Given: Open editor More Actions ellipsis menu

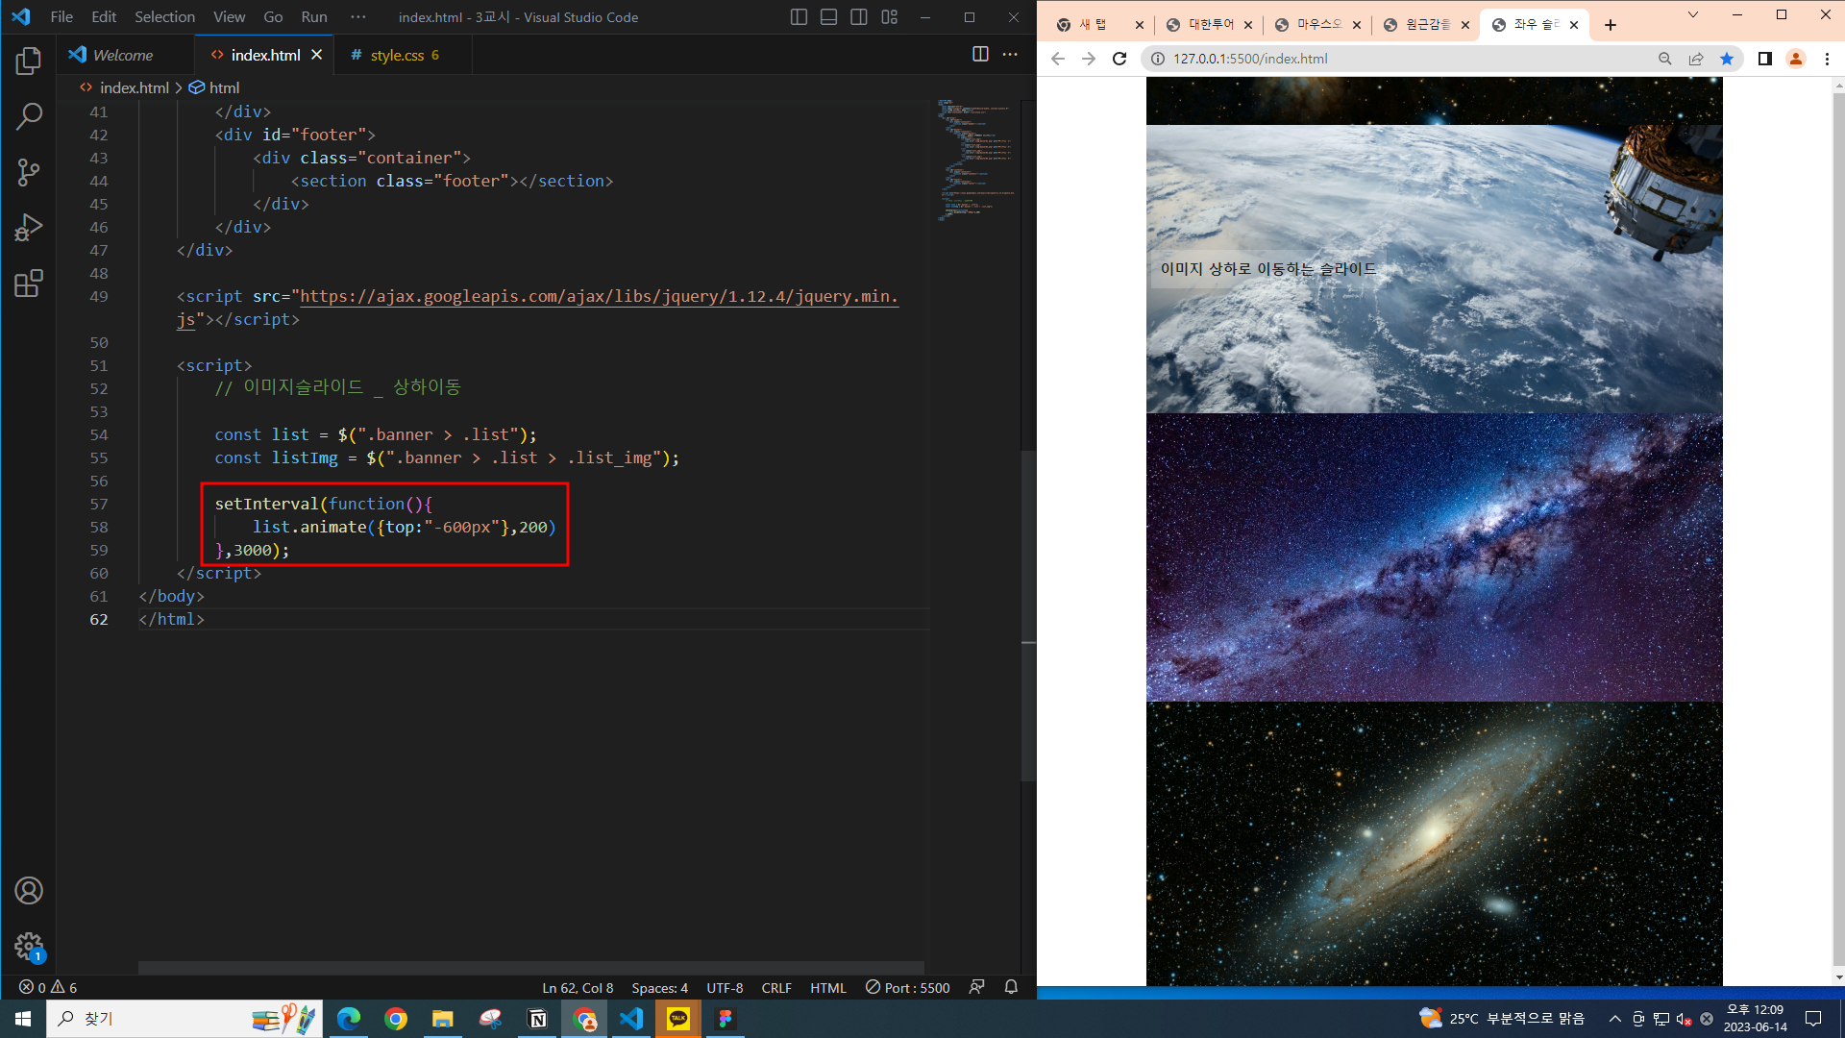Looking at the screenshot, I should click(1010, 55).
